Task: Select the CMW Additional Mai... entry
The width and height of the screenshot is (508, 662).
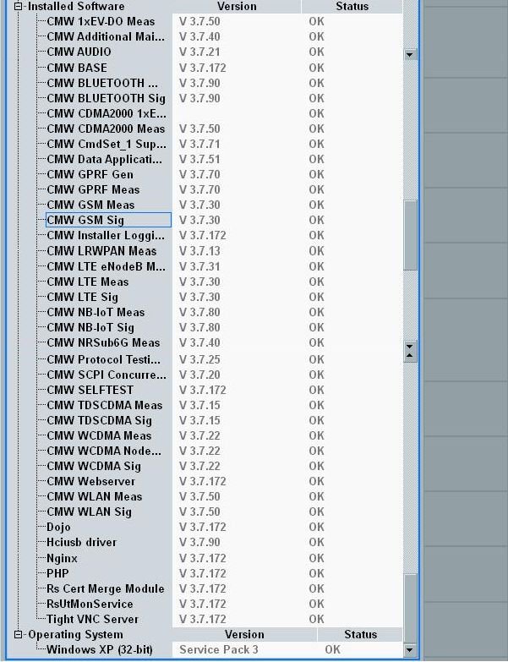Action: point(106,36)
